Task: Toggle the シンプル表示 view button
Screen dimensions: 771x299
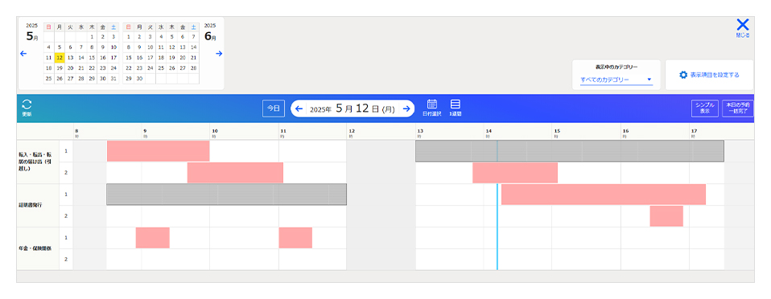Action: coord(705,109)
